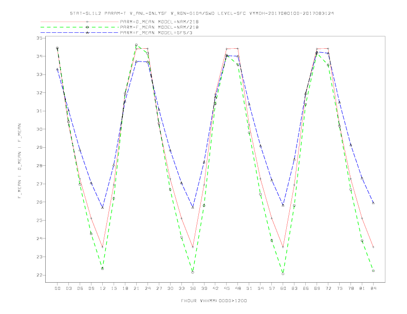407x314 pixels.
Task: Click the vertical axis title F_MEAN | O_MEAN | F_MEAN
Action: coord(20,161)
